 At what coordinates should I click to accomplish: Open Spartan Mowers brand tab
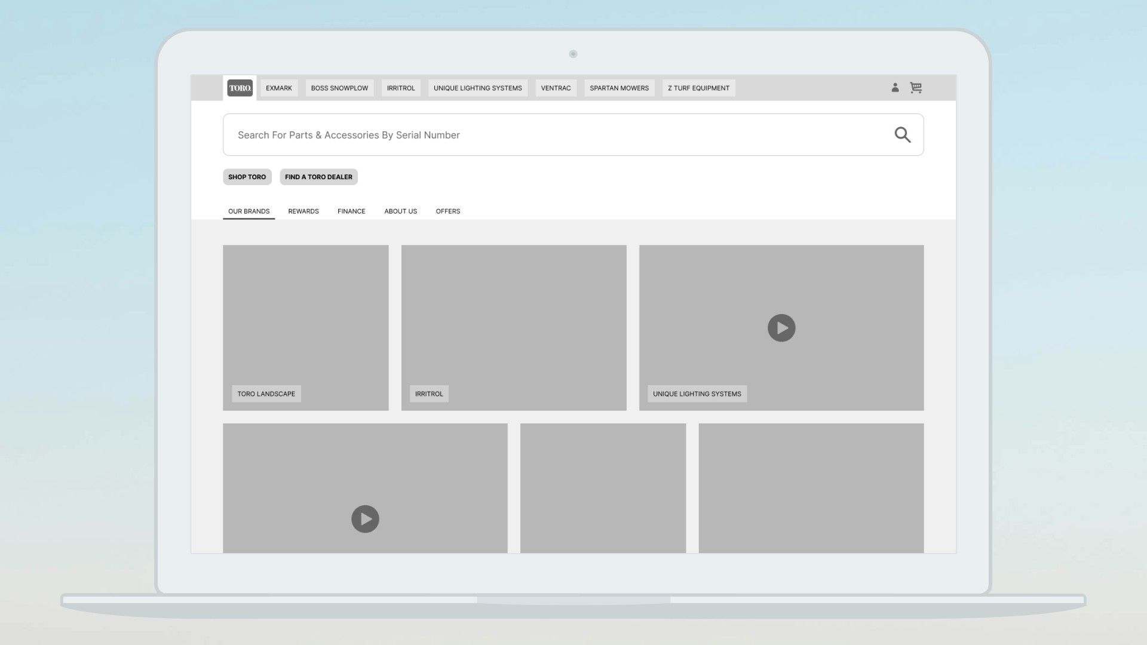point(619,88)
